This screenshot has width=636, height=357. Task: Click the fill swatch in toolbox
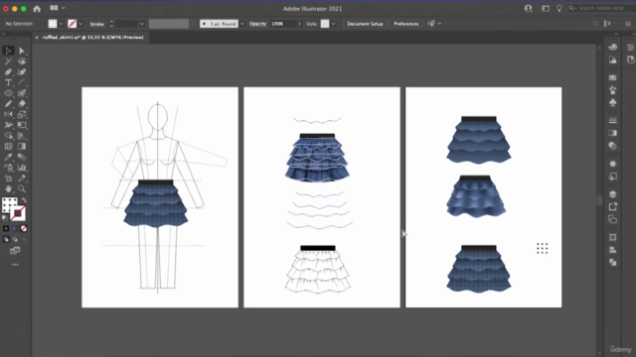pos(9,205)
